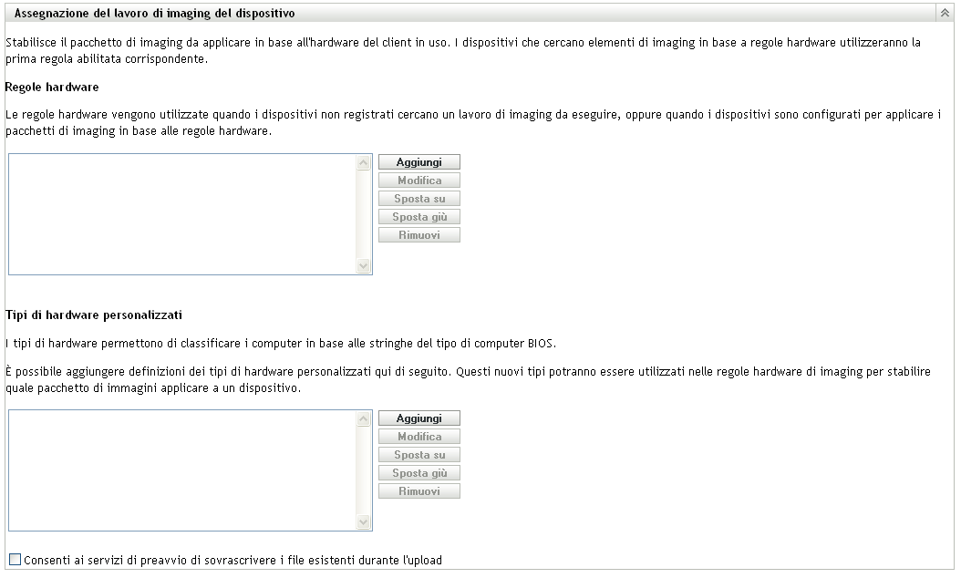Click scroll-up arrow of custom hardware types list
This screenshot has height=578, width=961.
(x=364, y=419)
